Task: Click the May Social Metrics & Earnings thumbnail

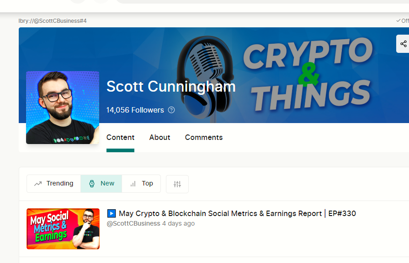Action: (63, 229)
